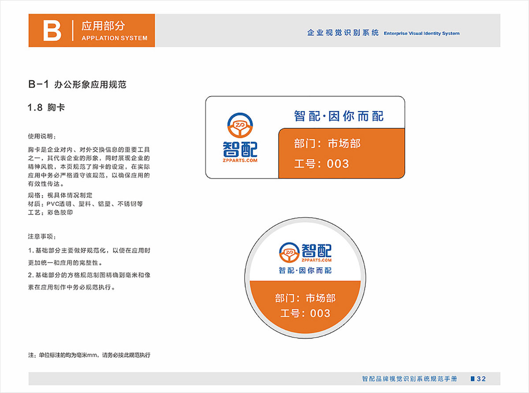Click the 材质:PVC透明 materials line

pyautogui.click(x=85, y=204)
